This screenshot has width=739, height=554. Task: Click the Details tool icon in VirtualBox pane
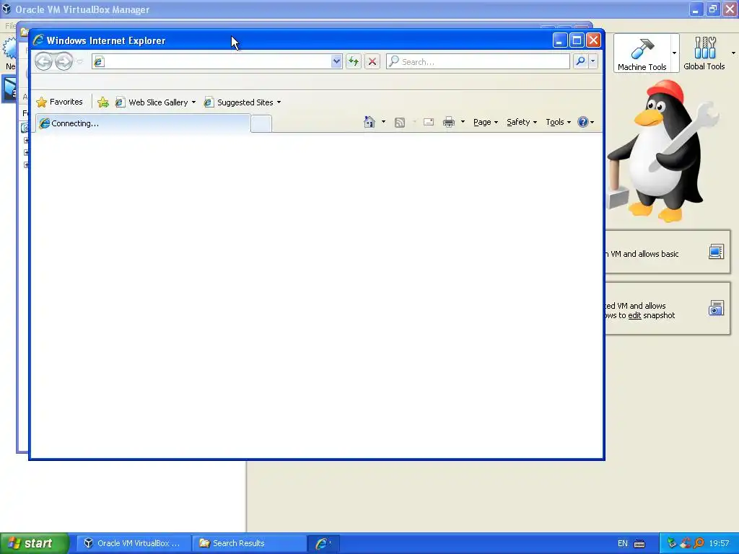(716, 252)
